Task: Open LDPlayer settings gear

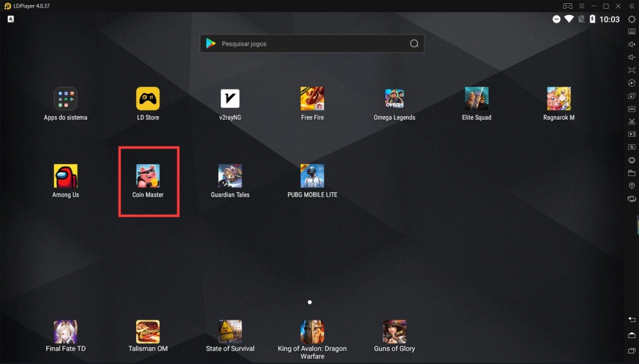Action: click(632, 19)
